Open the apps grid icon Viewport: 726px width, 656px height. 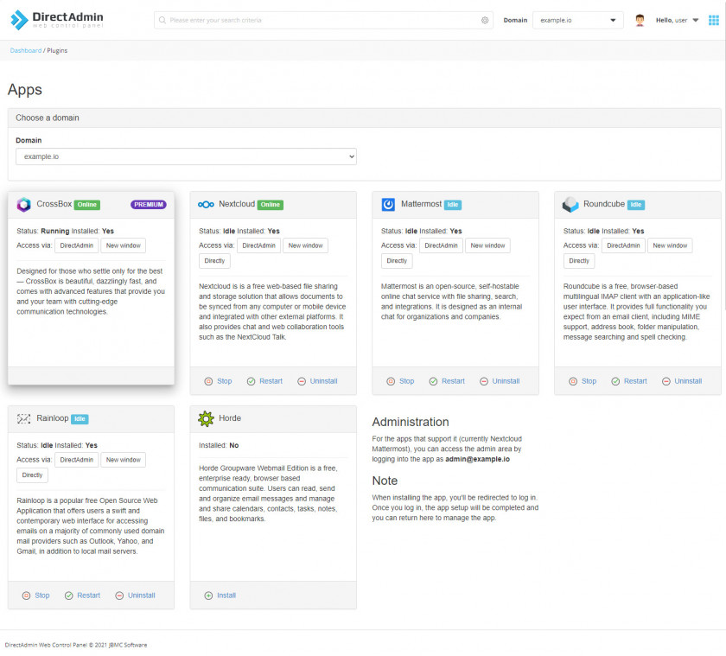[714, 20]
